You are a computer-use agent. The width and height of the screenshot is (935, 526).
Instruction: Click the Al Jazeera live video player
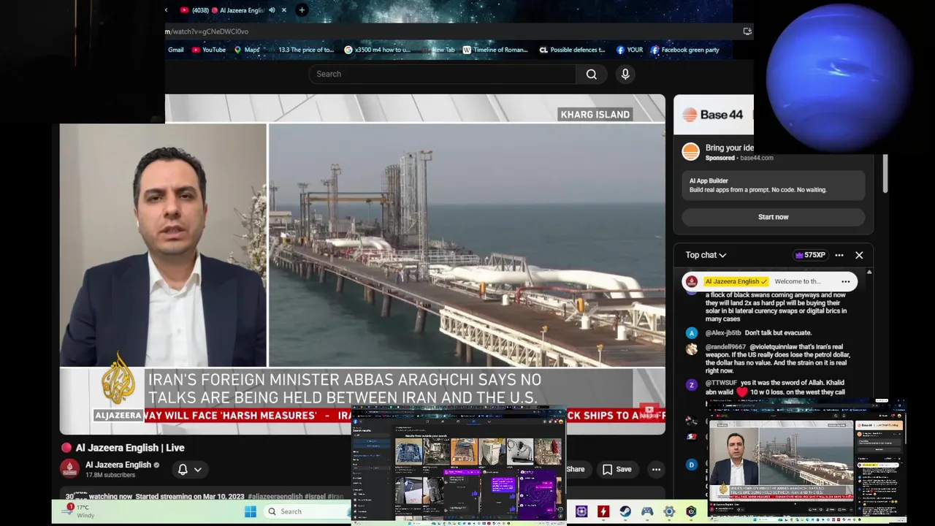point(362,264)
